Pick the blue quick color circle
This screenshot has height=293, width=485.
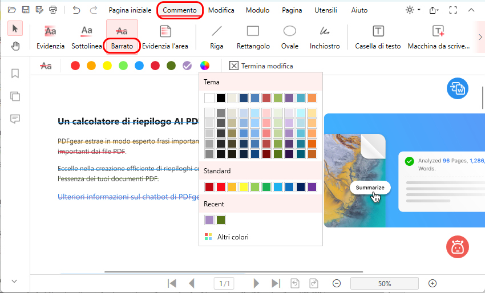139,66
